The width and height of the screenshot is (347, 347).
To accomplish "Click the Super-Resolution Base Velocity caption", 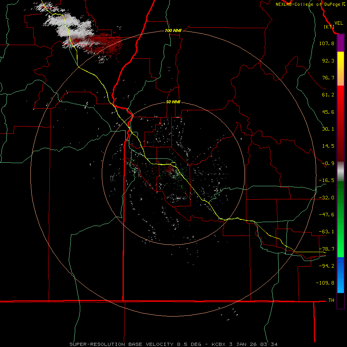I will [x=173, y=344].
